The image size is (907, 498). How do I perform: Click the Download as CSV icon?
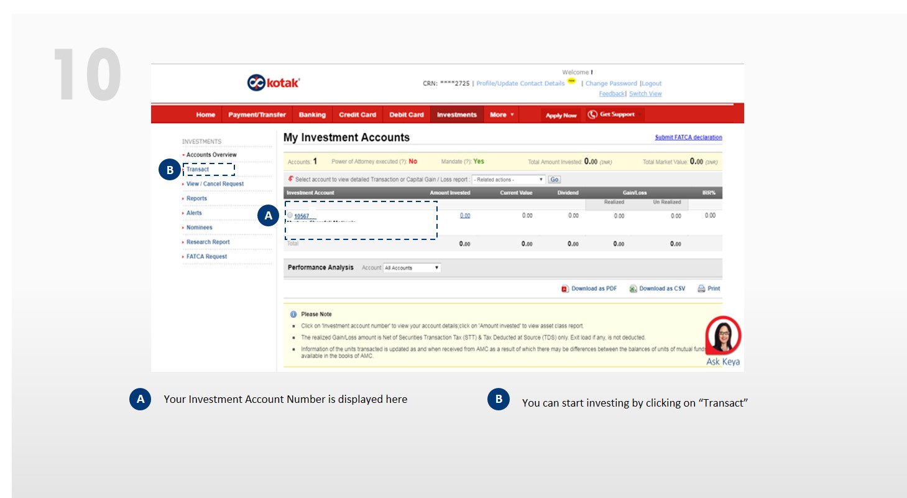pyautogui.click(x=633, y=288)
